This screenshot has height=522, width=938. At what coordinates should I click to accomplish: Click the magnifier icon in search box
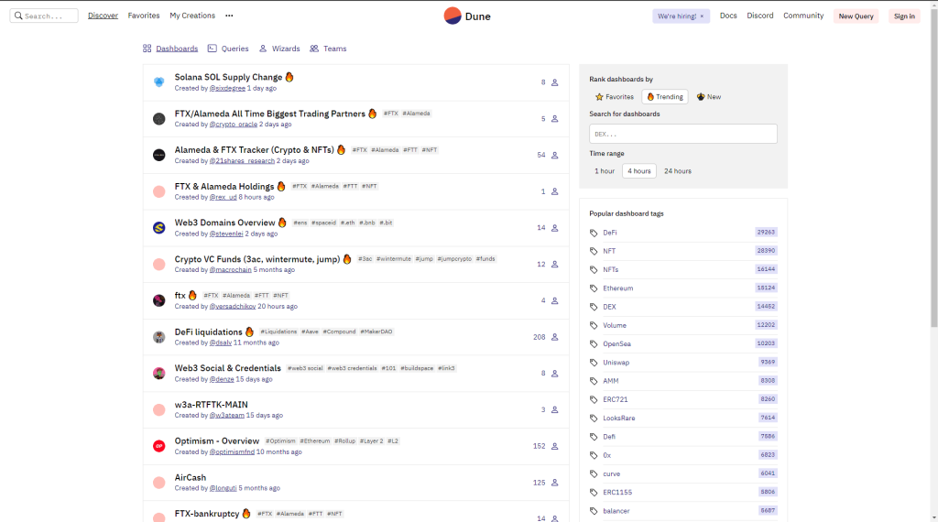coord(18,16)
